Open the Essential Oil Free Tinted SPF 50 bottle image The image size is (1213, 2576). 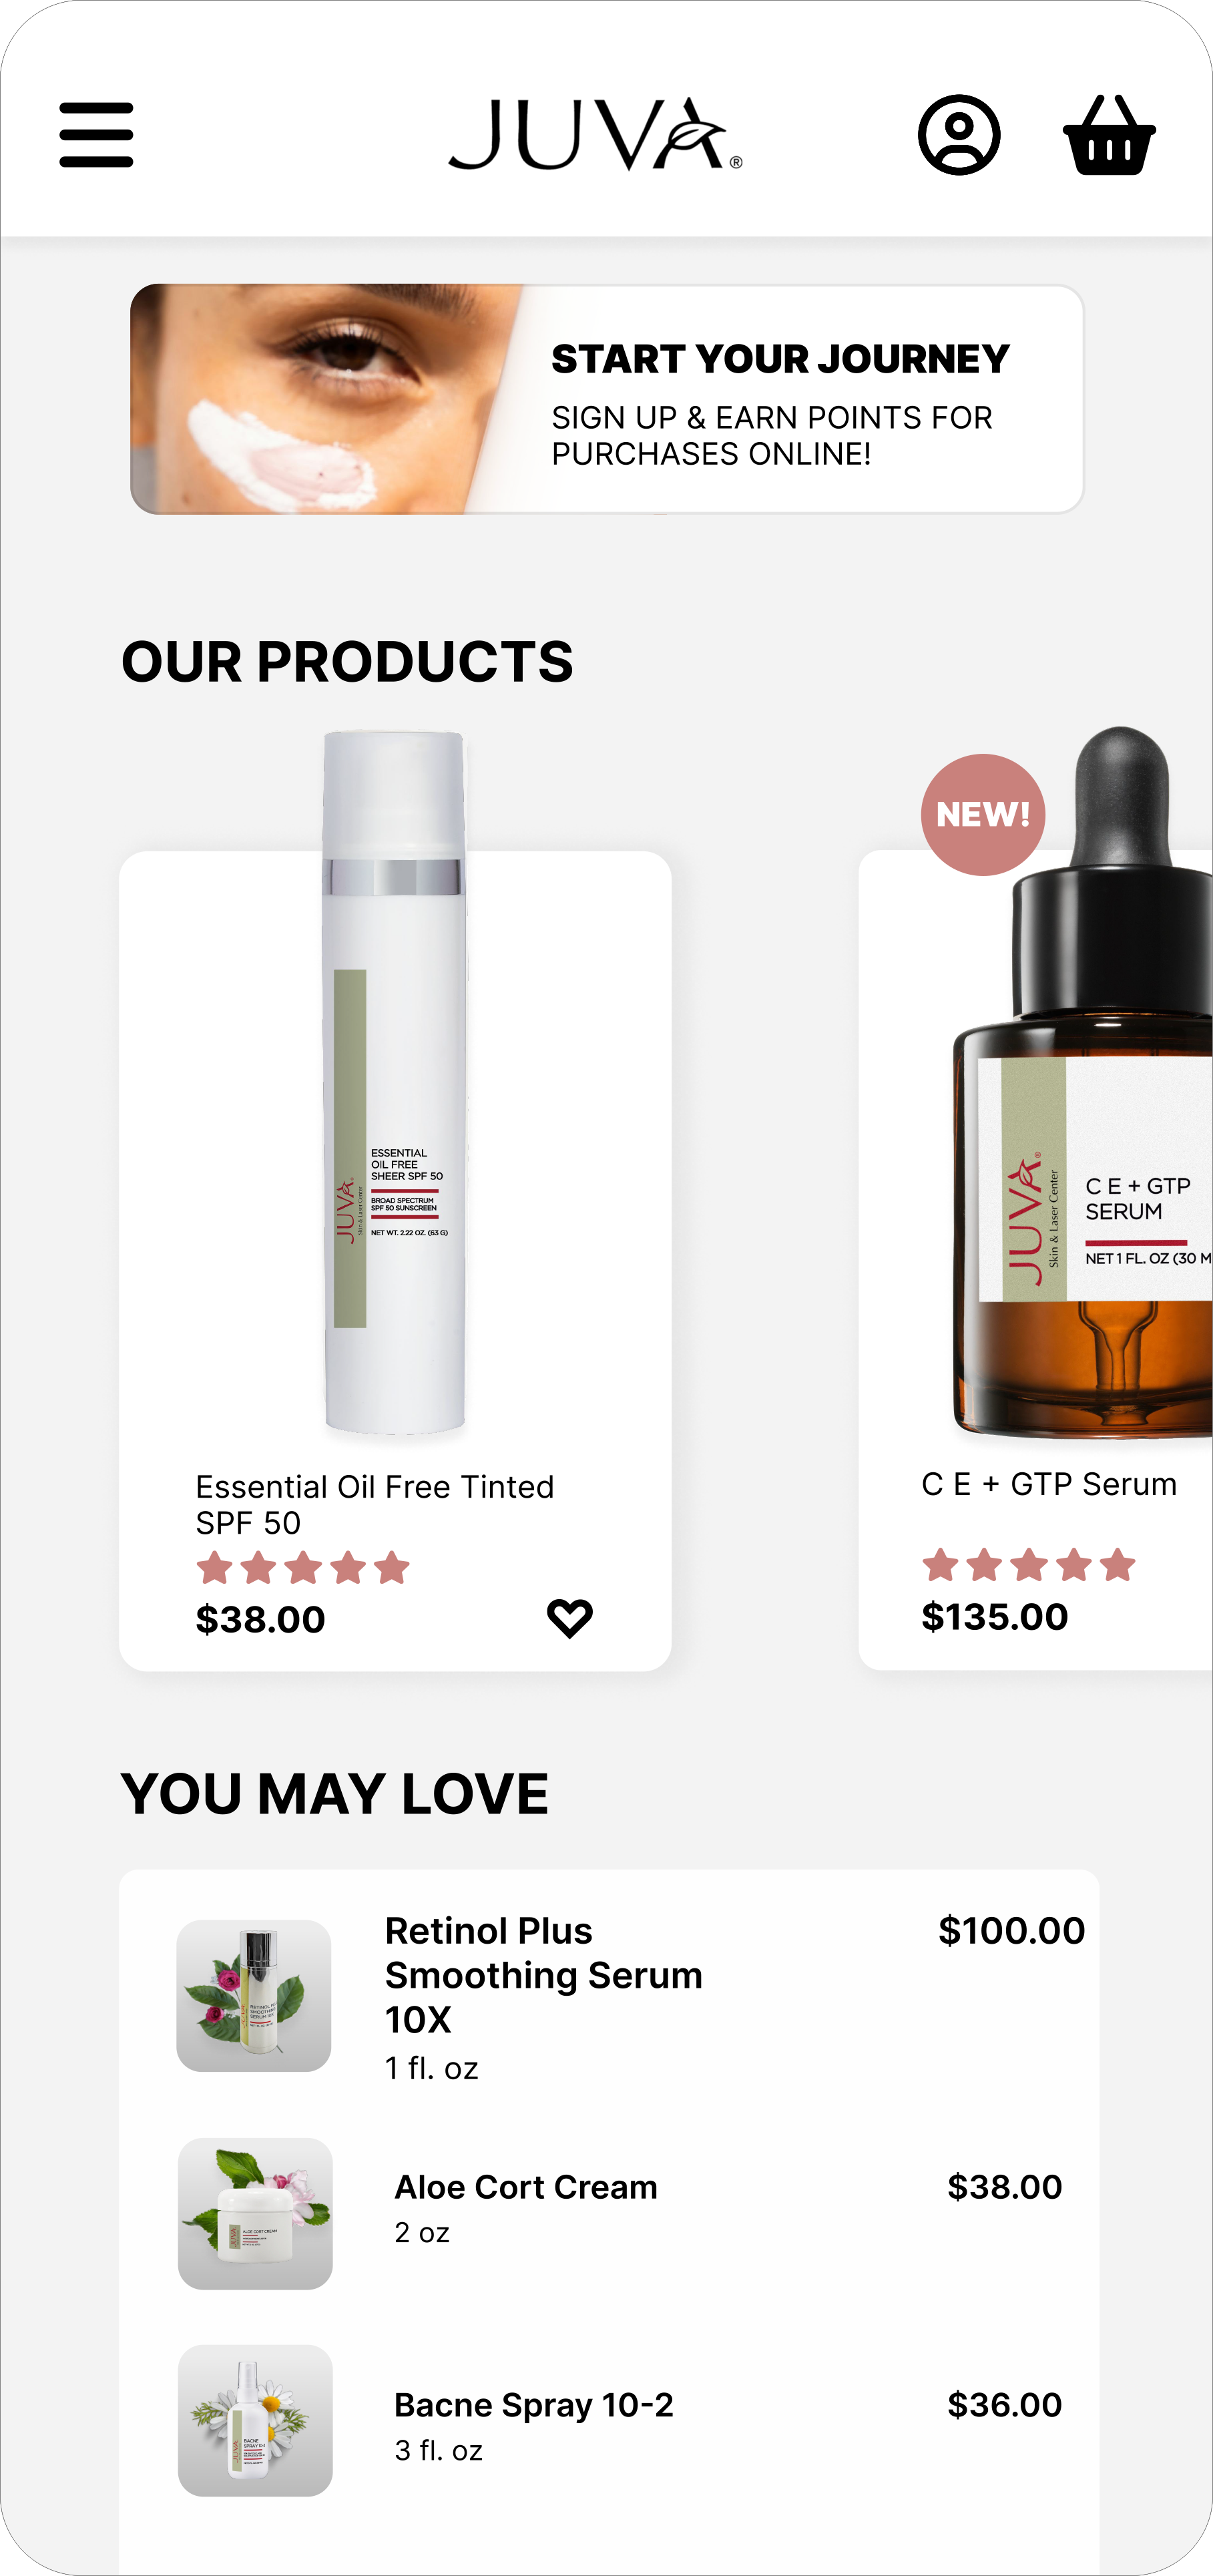point(395,1082)
